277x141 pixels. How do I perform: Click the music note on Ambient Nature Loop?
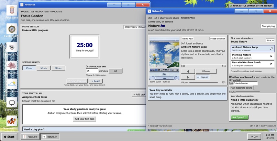coord(272,49)
